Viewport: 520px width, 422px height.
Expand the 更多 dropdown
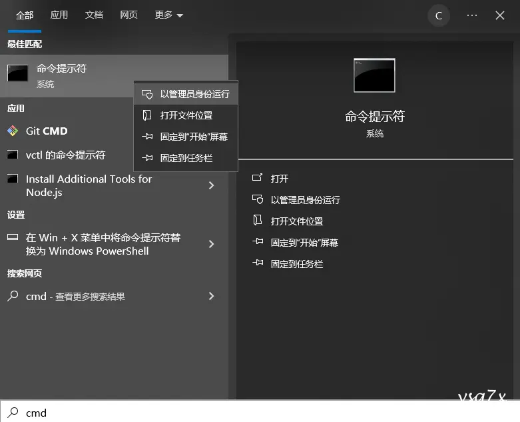[169, 15]
